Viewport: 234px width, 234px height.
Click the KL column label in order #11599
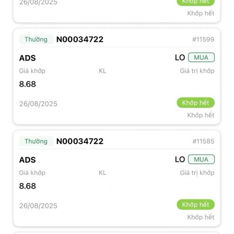[103, 71]
